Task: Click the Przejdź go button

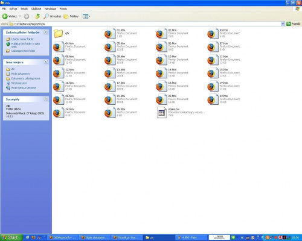Action: coord(294,24)
